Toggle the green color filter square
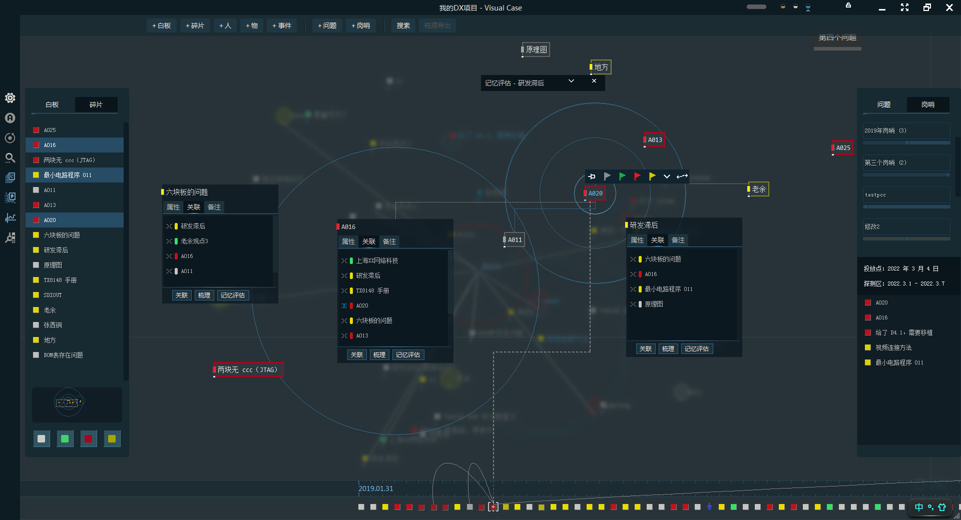 pyautogui.click(x=65, y=439)
